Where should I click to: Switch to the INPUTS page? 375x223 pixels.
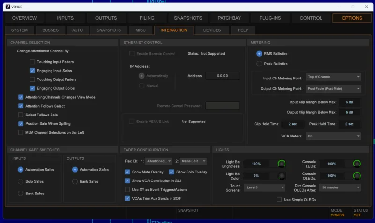[x=65, y=18]
